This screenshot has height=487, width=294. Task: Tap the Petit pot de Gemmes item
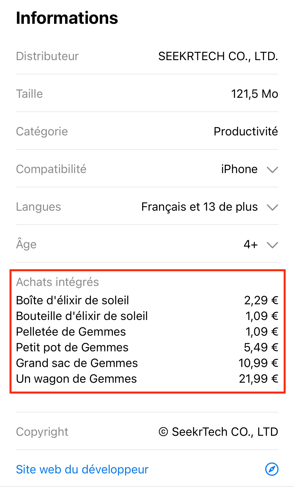tap(72, 347)
